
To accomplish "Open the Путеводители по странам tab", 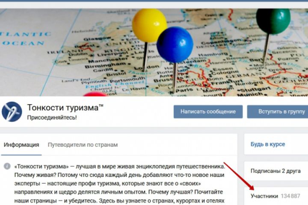I will click(83, 145).
